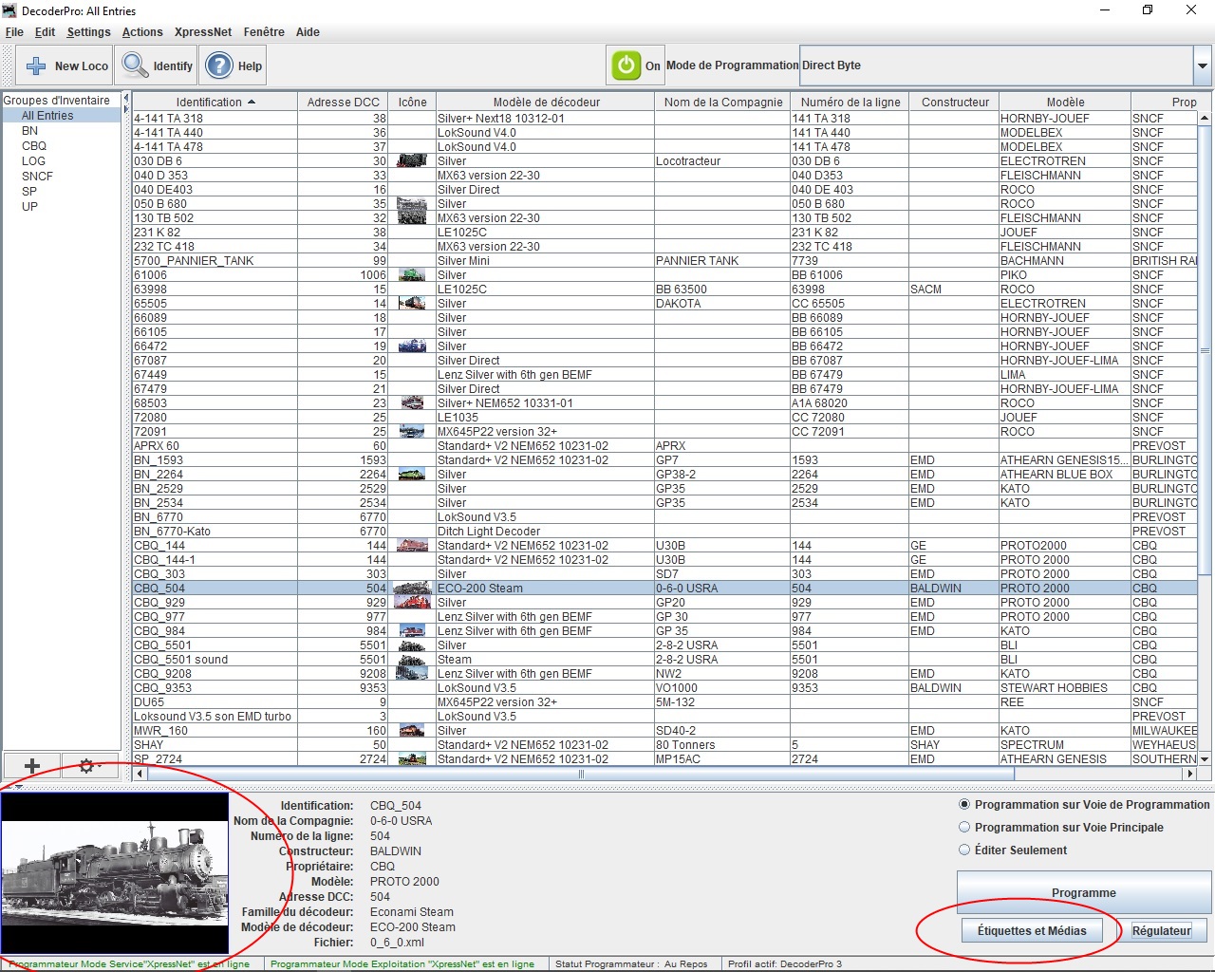Click the red locomotive icon in row CBQ_929

point(412,603)
